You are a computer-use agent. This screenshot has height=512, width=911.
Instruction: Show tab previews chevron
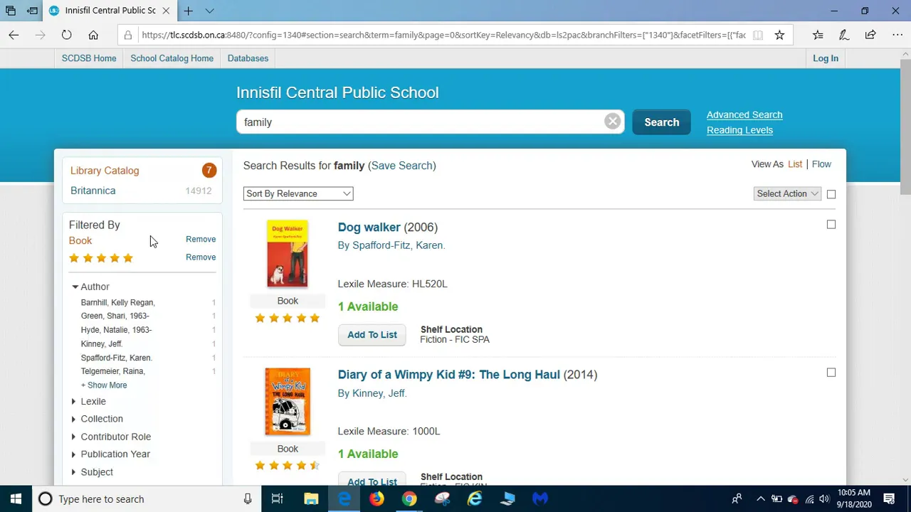point(209,11)
